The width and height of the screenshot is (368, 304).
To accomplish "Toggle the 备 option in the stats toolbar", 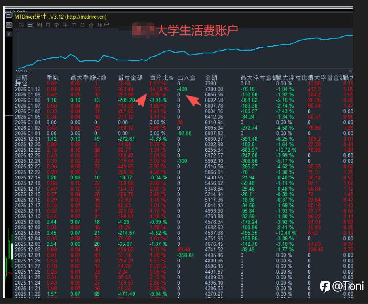I will (x=91, y=25).
